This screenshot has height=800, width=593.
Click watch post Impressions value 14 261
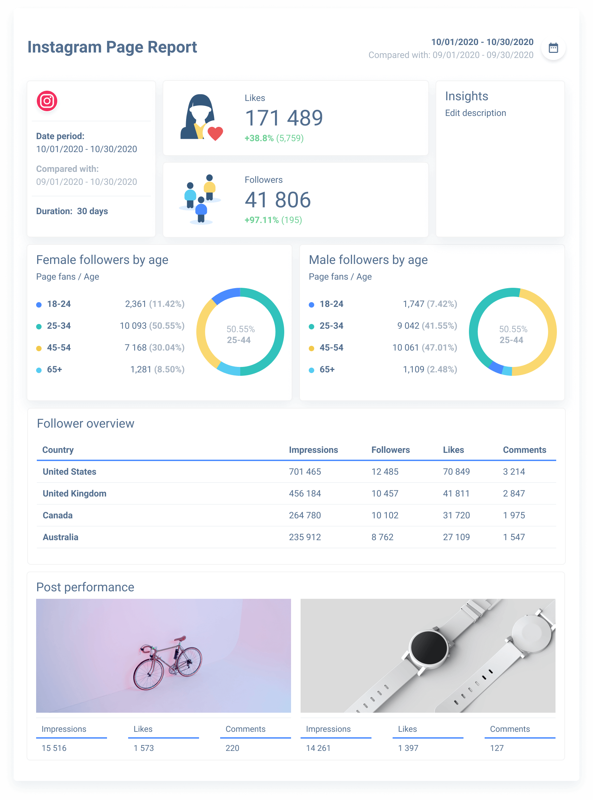[318, 748]
